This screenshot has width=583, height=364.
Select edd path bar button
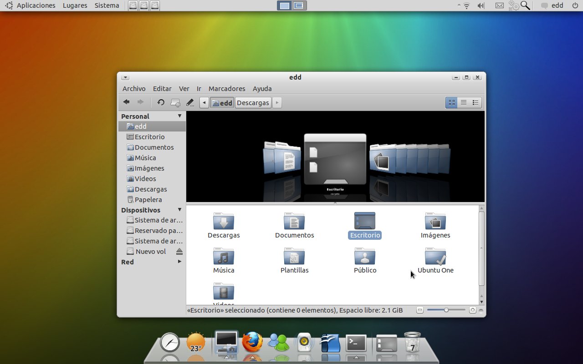(222, 102)
